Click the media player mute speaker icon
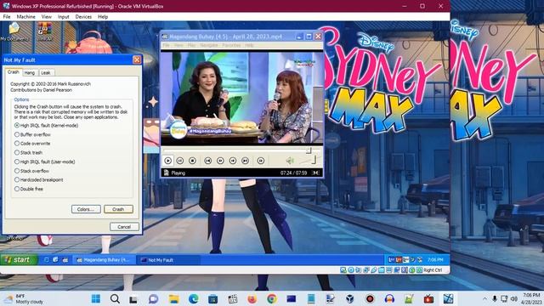The height and width of the screenshot is (306, 544). click(x=290, y=161)
